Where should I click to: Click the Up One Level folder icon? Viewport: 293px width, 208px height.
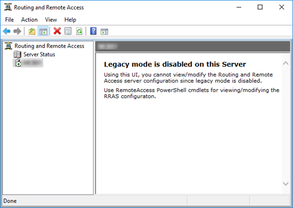pyautogui.click(x=32, y=31)
